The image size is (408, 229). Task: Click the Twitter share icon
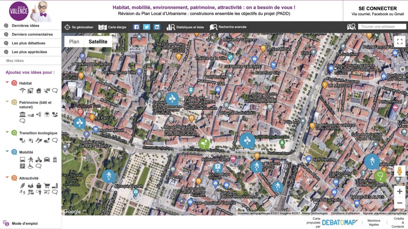click(146, 27)
